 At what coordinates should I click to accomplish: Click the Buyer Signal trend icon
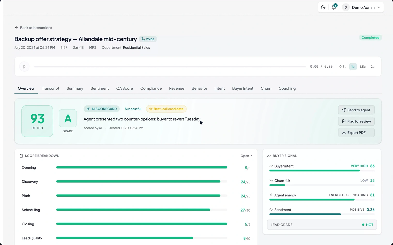tap(269, 156)
